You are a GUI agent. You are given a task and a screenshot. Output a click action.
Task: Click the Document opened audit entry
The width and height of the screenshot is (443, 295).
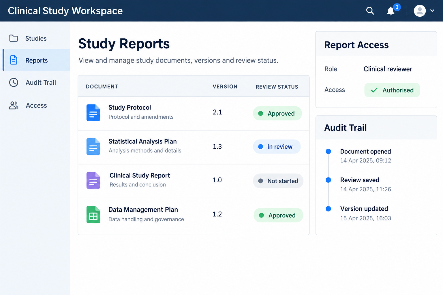click(x=365, y=156)
